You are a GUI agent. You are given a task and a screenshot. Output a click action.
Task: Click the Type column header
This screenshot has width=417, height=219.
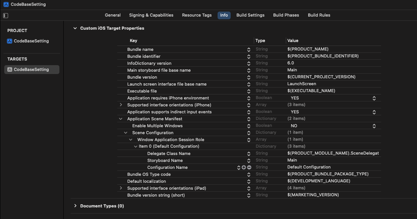pos(260,40)
